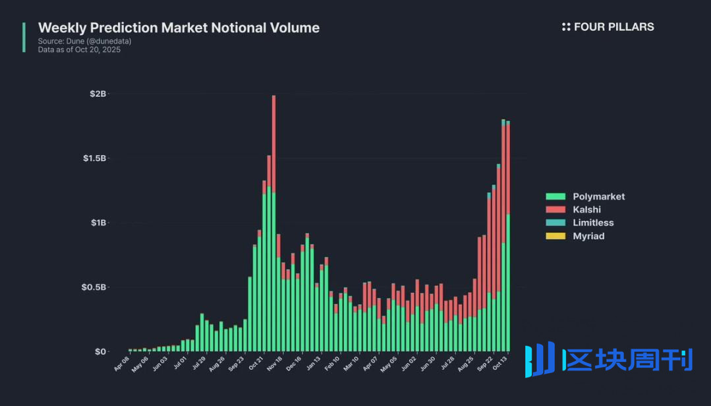Toggle the Polymarket series legend label
Viewport: 711px width, 406px height.
[x=598, y=196]
